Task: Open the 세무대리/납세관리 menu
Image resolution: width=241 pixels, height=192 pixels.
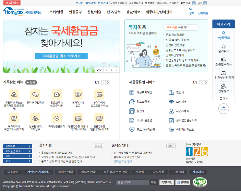Action: (159, 12)
